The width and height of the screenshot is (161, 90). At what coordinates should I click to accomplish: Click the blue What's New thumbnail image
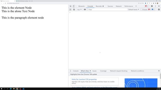141,83
